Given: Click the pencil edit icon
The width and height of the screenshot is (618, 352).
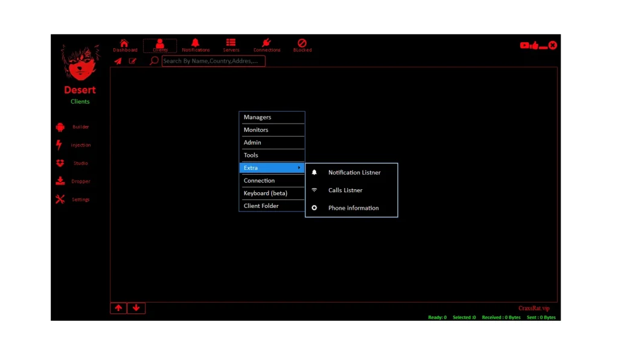Looking at the screenshot, I should tap(133, 60).
